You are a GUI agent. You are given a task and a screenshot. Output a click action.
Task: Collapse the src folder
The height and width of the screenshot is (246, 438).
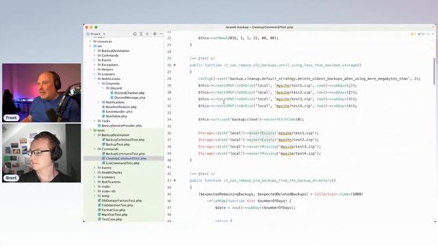click(x=90, y=46)
